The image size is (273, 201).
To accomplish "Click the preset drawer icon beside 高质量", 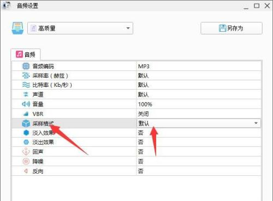I will coord(17,28).
